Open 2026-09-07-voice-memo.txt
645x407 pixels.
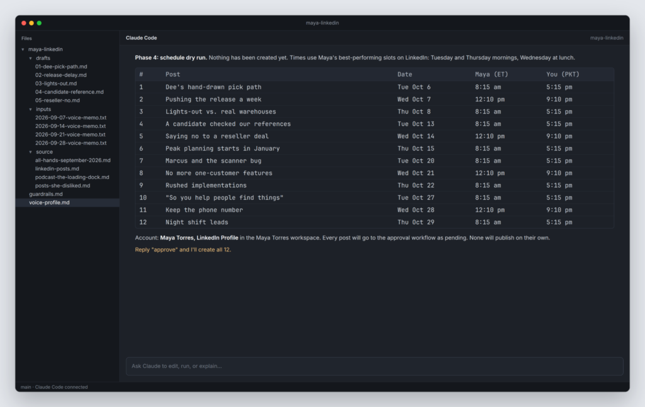pyautogui.click(x=71, y=118)
